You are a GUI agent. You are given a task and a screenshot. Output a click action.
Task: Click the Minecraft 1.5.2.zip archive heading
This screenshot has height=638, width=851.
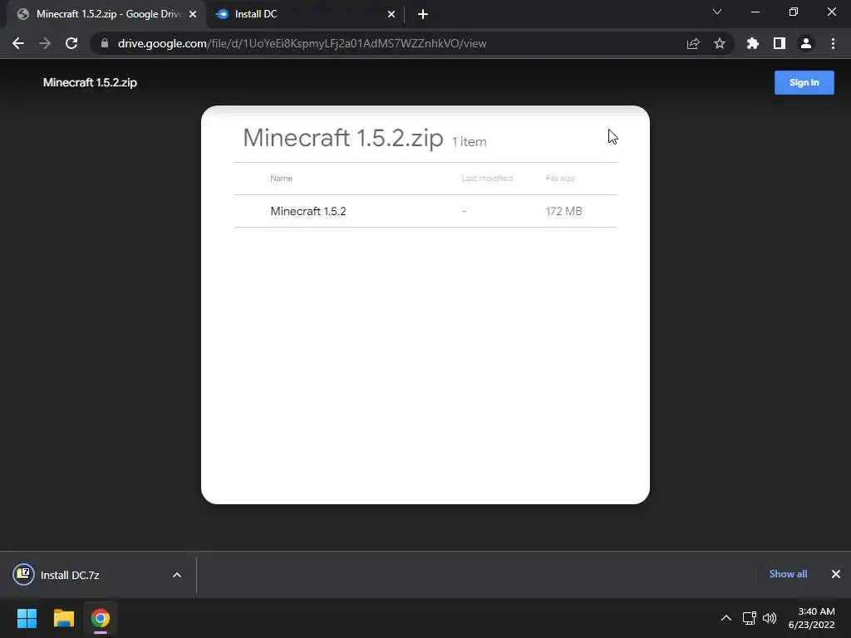(x=343, y=138)
